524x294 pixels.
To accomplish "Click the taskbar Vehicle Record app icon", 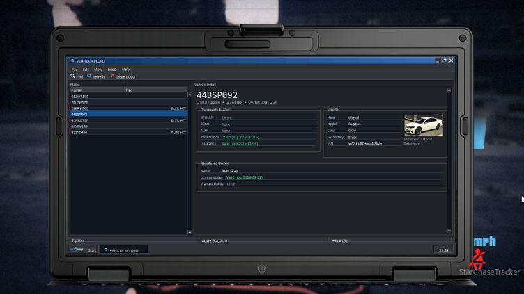I will pos(105,250).
